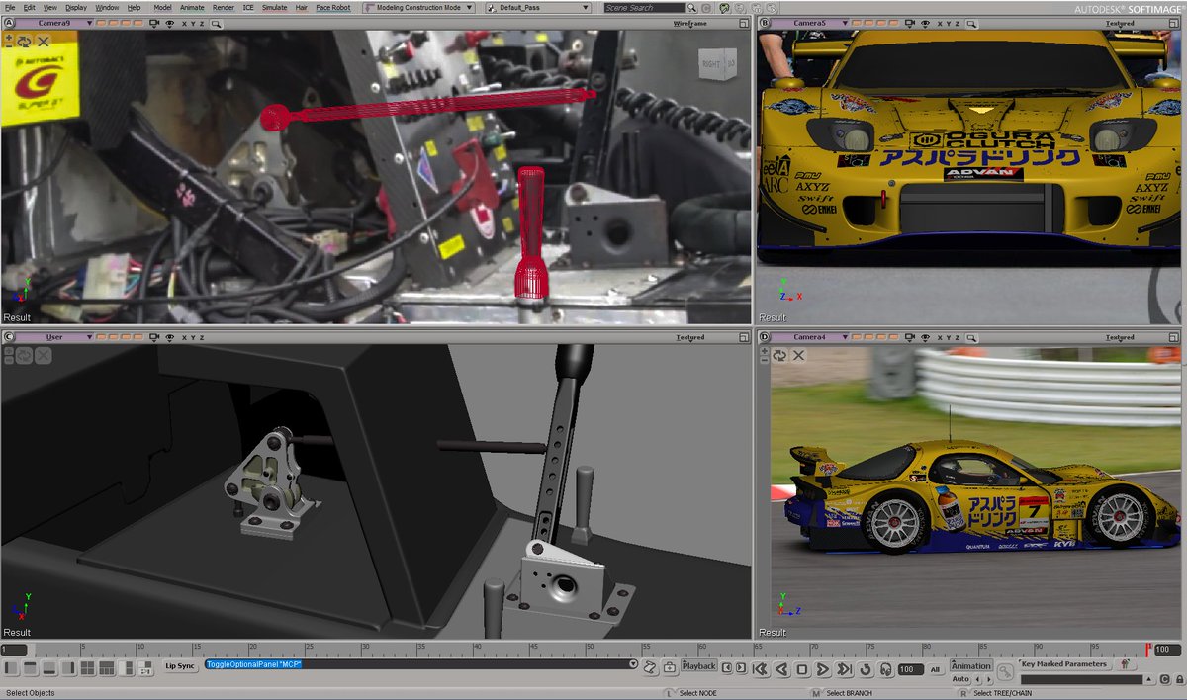
Task: Toggle the Auto key button
Action: pos(960,679)
